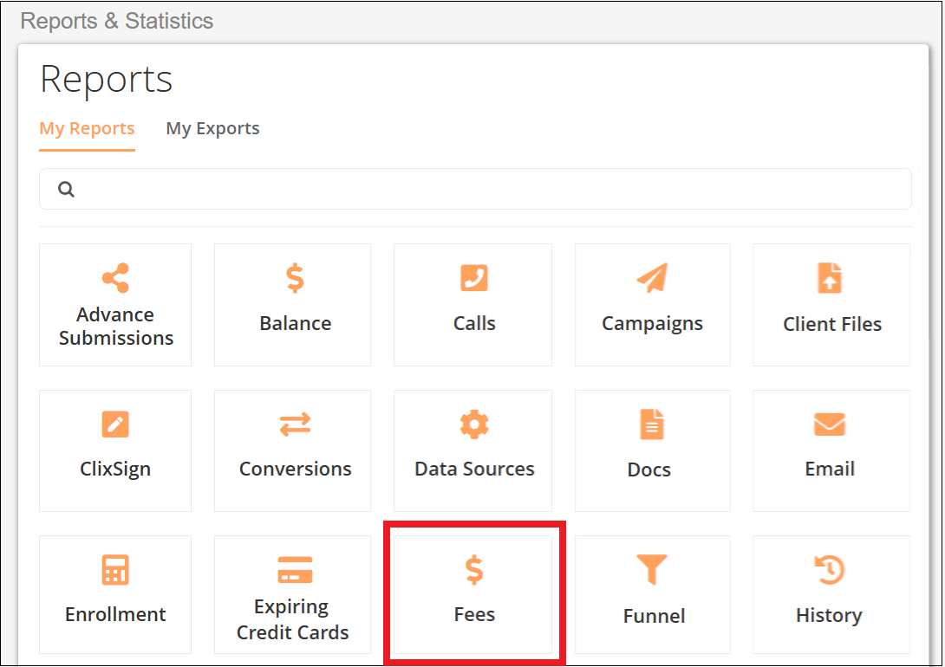This screenshot has width=945, height=667.
Task: Focus the reports search field
Action: click(475, 189)
